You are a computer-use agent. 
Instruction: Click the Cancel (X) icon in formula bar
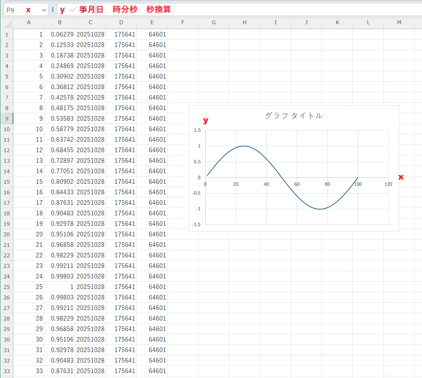pyautogui.click(x=63, y=10)
